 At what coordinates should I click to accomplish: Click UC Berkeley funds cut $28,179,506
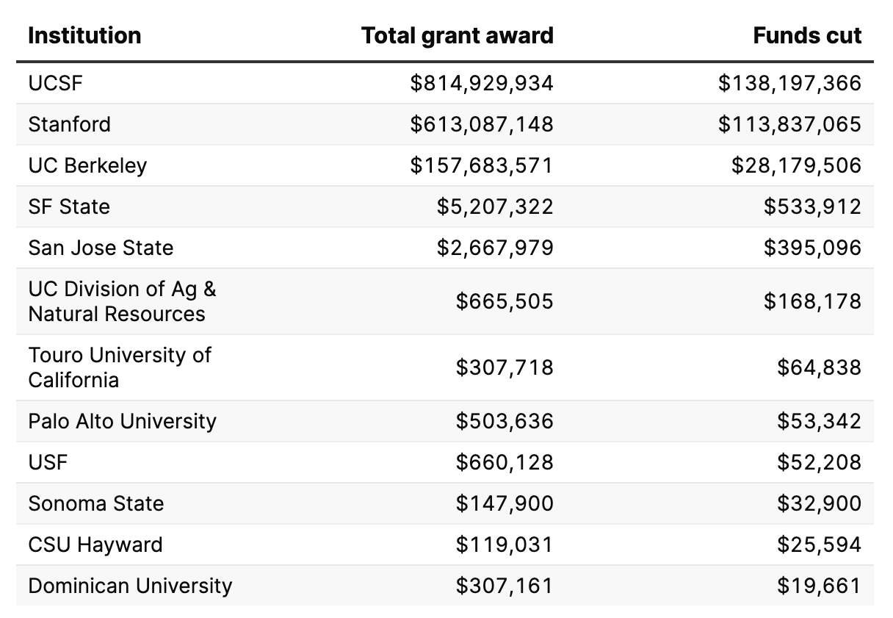click(x=796, y=165)
